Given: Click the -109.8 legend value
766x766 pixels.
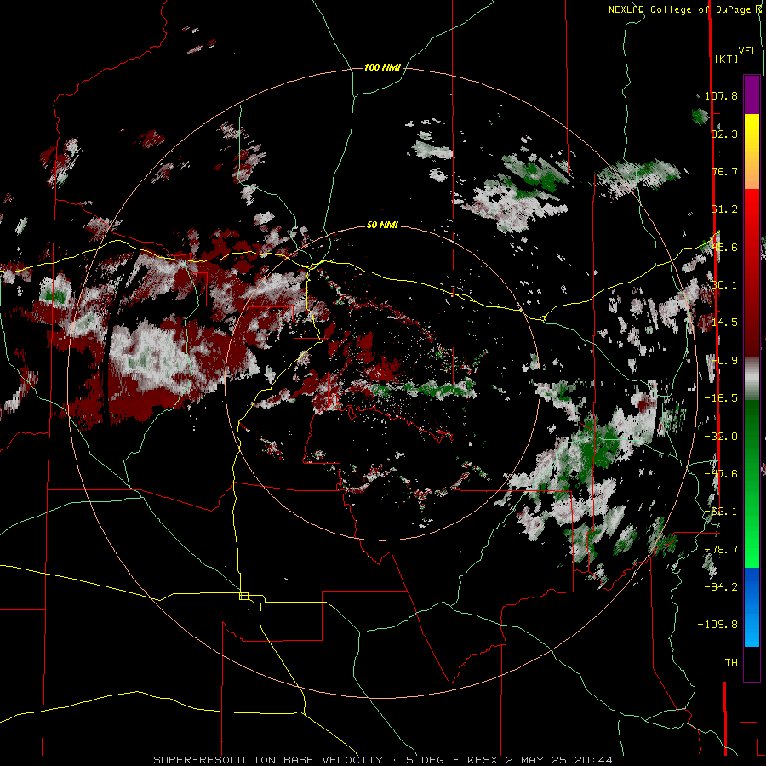Looking at the screenshot, I should [717, 625].
